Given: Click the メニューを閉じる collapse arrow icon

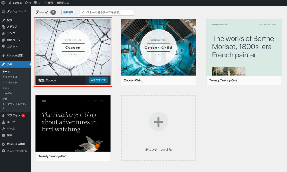Looking at the screenshot, I should pyautogui.click(x=3, y=151).
